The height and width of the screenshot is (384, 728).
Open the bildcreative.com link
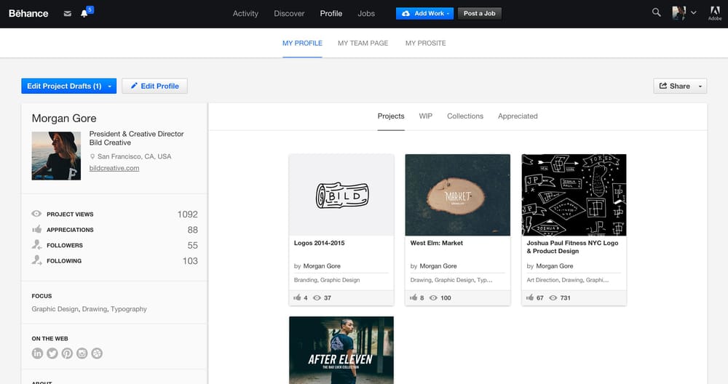coord(114,168)
